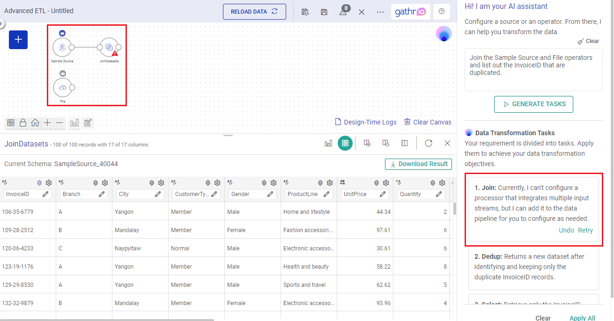Click the home reset-view icon on canvas
Viewport: 614px width, 321px height.
(x=35, y=123)
